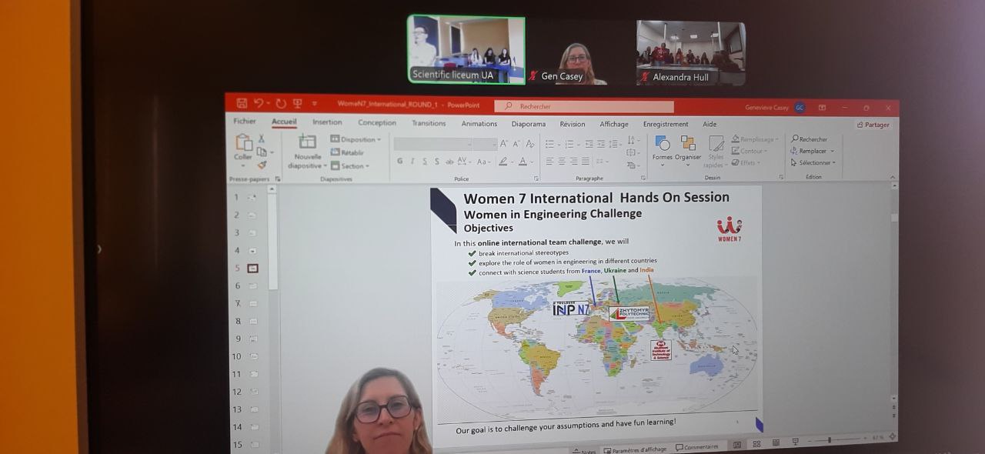Switch to slide sorter view icon
Screen dimensions: 985x454
pos(756,444)
